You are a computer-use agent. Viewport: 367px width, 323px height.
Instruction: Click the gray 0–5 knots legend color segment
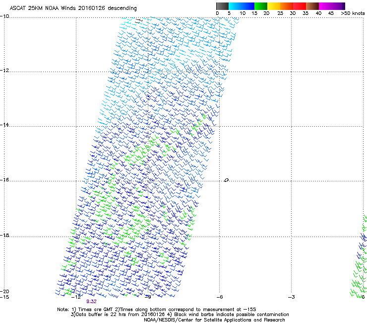[222, 6]
